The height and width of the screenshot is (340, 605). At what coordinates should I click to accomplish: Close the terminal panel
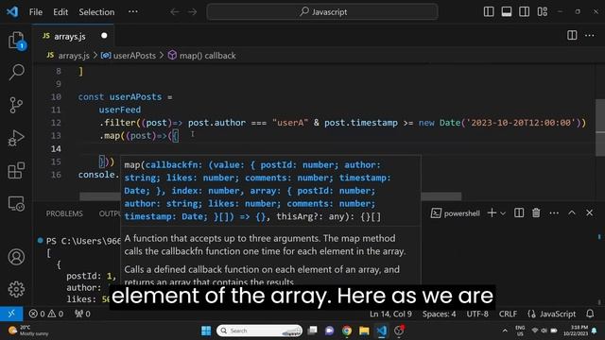point(589,212)
